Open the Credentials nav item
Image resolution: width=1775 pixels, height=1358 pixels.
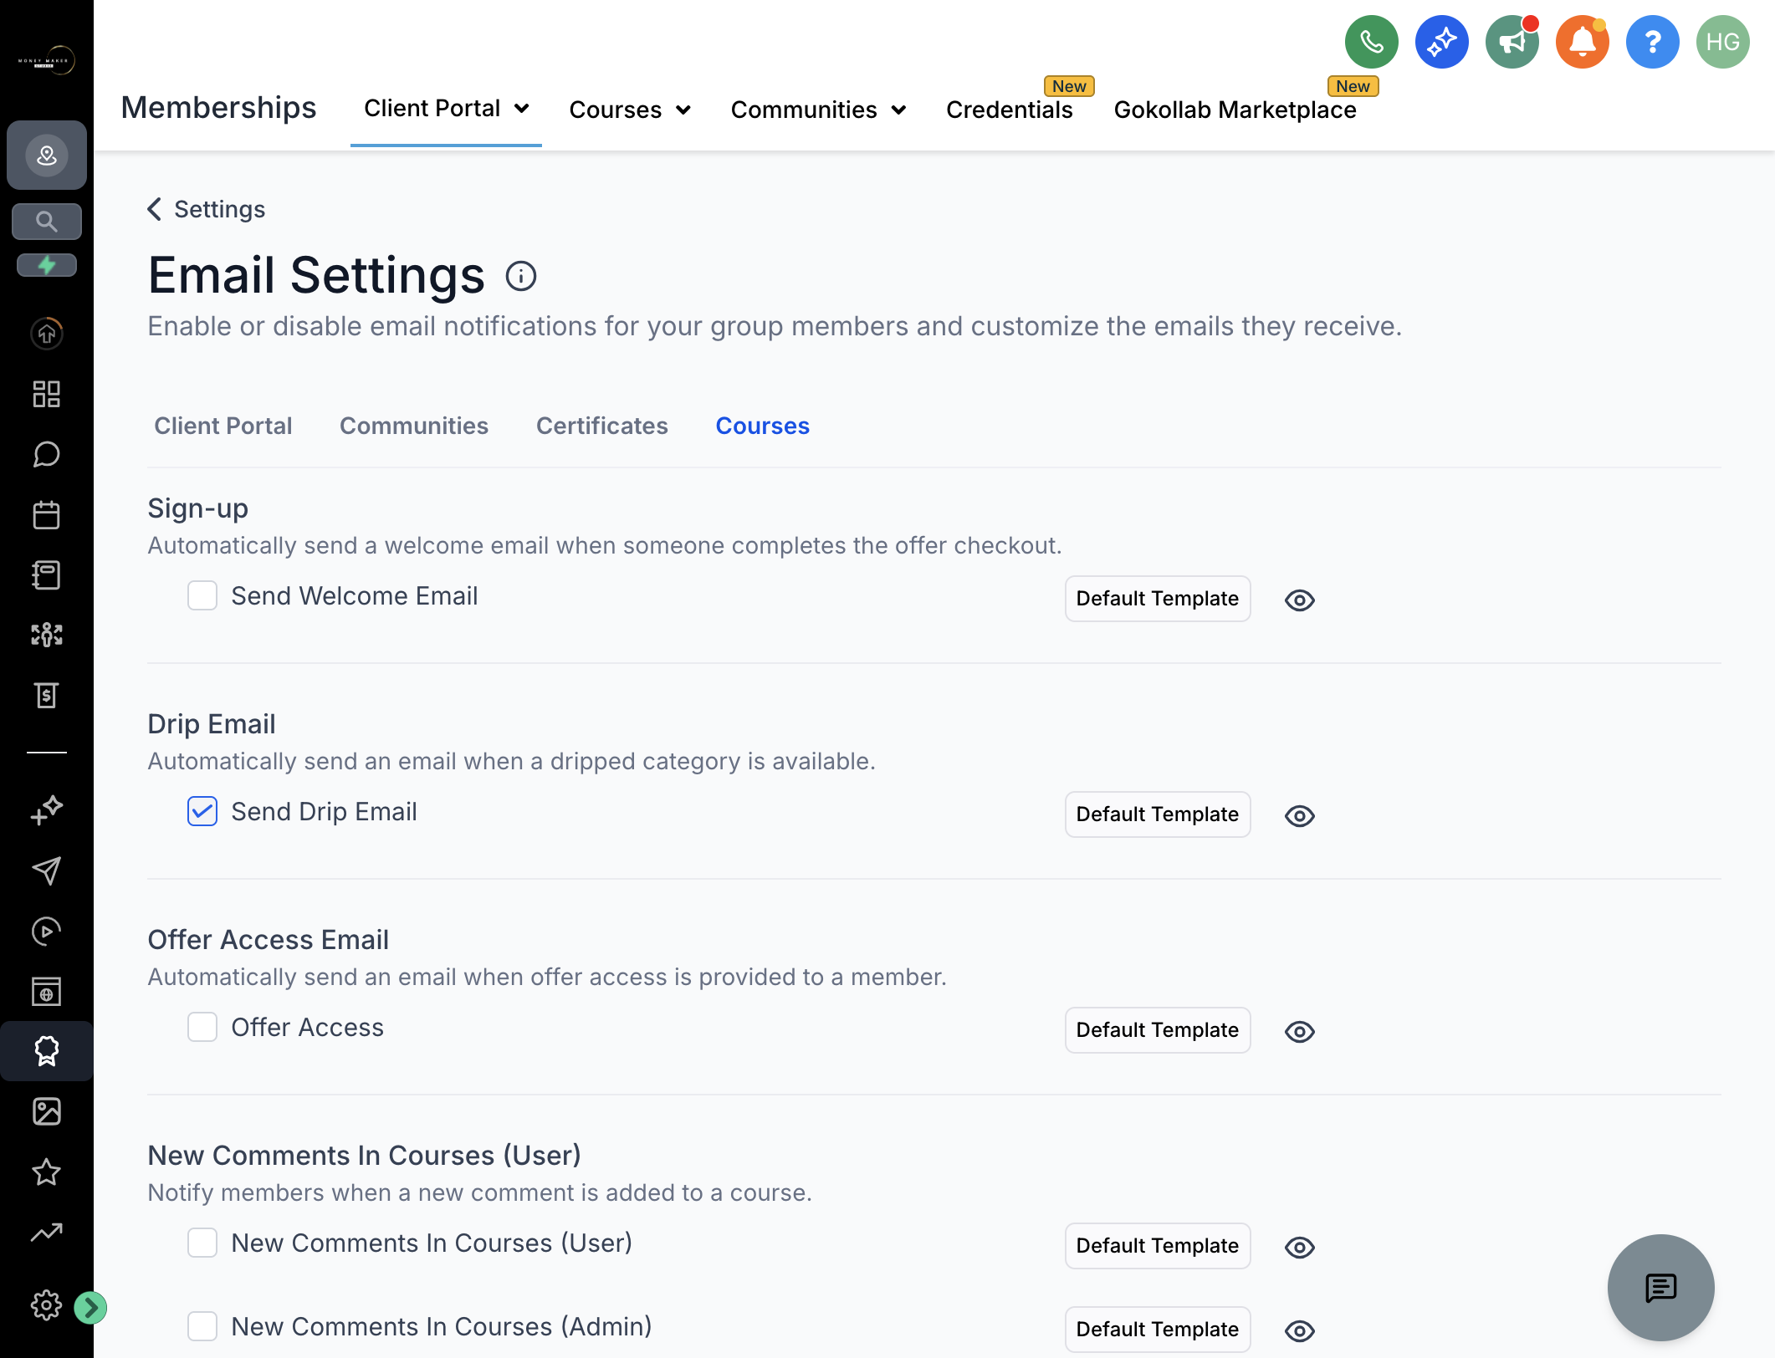coord(1009,110)
